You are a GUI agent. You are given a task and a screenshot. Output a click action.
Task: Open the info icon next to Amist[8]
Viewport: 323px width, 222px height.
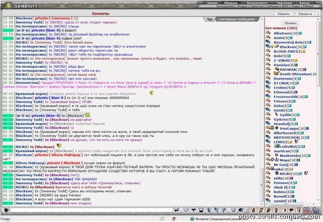click(291, 38)
